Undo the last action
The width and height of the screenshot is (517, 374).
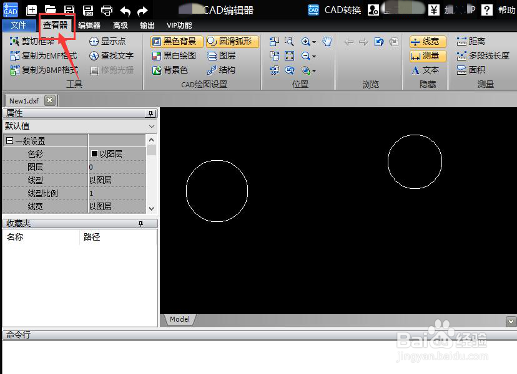(x=126, y=11)
